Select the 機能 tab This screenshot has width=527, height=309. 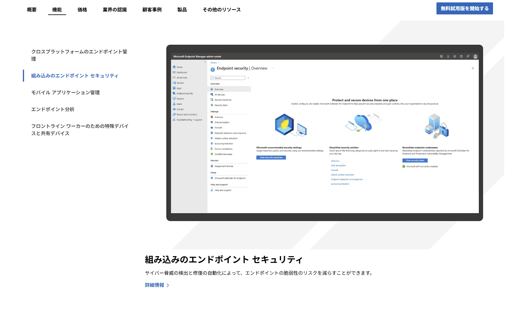(x=57, y=10)
